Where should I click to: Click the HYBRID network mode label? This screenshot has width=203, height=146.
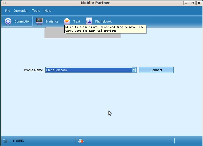18,141
